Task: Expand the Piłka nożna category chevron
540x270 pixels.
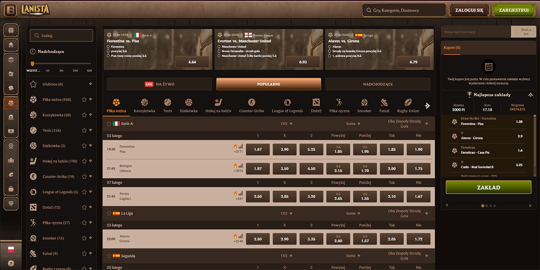Action: 91,99
